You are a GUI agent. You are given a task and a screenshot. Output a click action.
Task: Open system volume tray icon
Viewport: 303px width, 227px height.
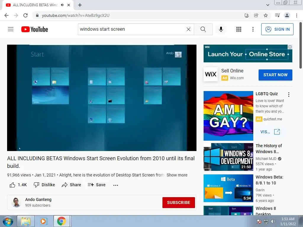click(x=273, y=221)
